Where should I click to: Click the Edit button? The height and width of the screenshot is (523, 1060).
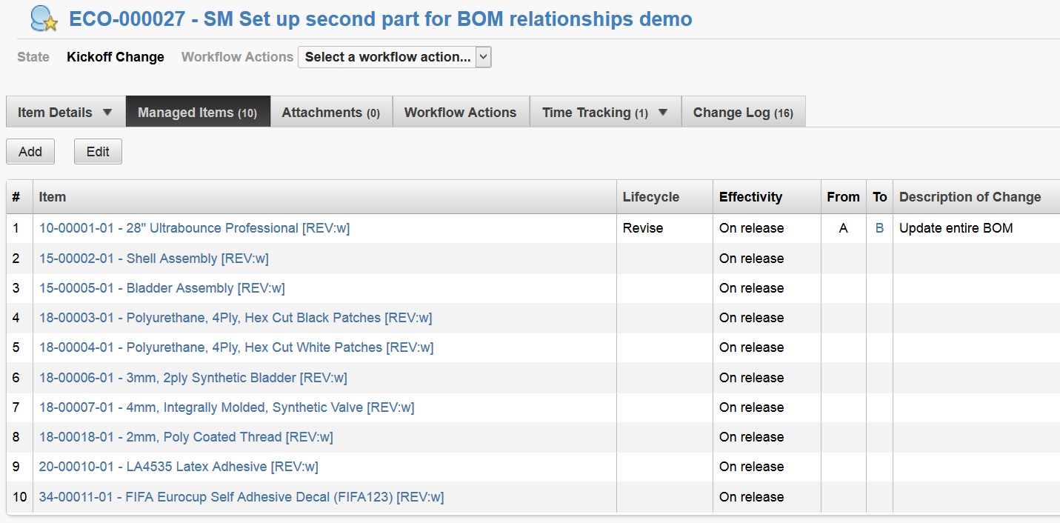point(97,151)
